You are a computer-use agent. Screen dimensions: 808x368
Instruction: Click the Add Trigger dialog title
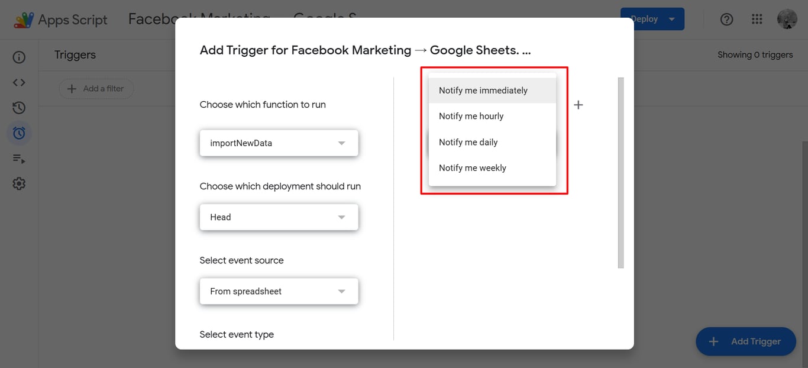[366, 50]
